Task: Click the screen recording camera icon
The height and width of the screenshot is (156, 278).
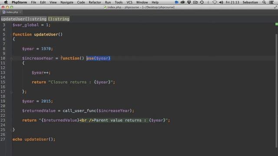Action: (195, 2)
